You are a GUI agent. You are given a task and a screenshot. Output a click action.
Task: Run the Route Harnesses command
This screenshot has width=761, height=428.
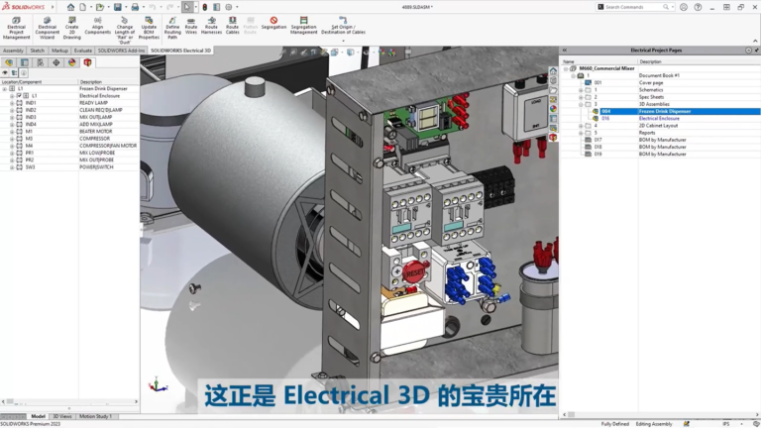point(211,26)
